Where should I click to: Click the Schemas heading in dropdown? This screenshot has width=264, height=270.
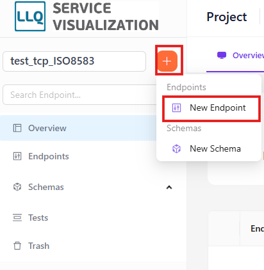[184, 129]
